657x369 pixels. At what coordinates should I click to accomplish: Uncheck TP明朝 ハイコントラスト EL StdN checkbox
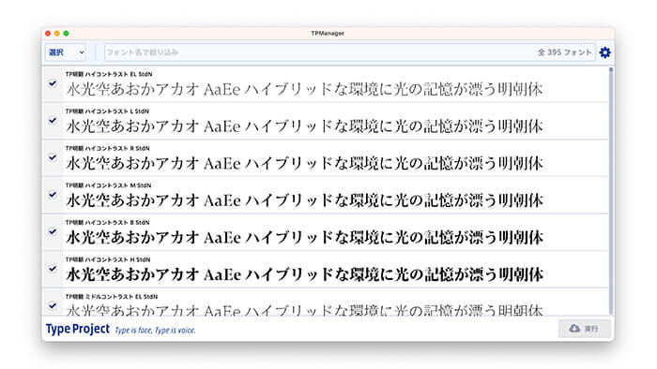53,83
